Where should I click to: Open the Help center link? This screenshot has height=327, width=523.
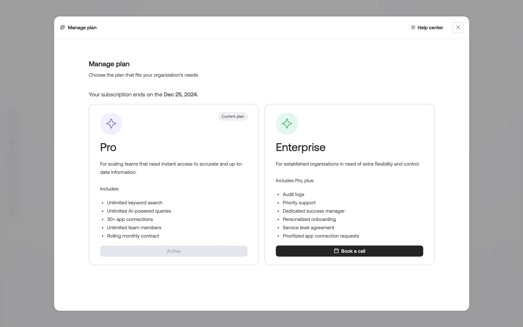coord(430,28)
